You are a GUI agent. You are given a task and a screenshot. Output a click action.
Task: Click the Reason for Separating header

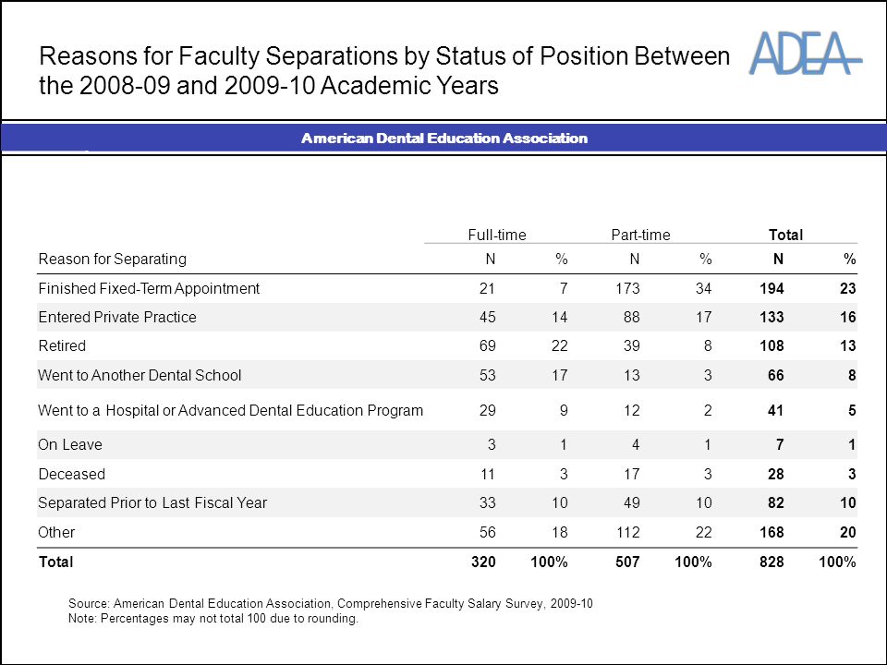(x=112, y=259)
